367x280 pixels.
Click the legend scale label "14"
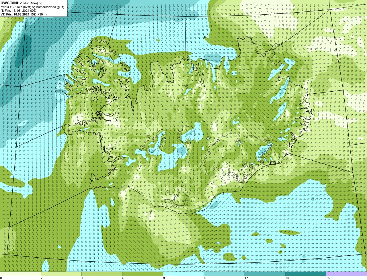tap(287, 278)
